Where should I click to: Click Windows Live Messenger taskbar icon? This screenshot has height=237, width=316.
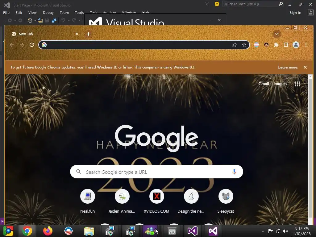click(150, 231)
